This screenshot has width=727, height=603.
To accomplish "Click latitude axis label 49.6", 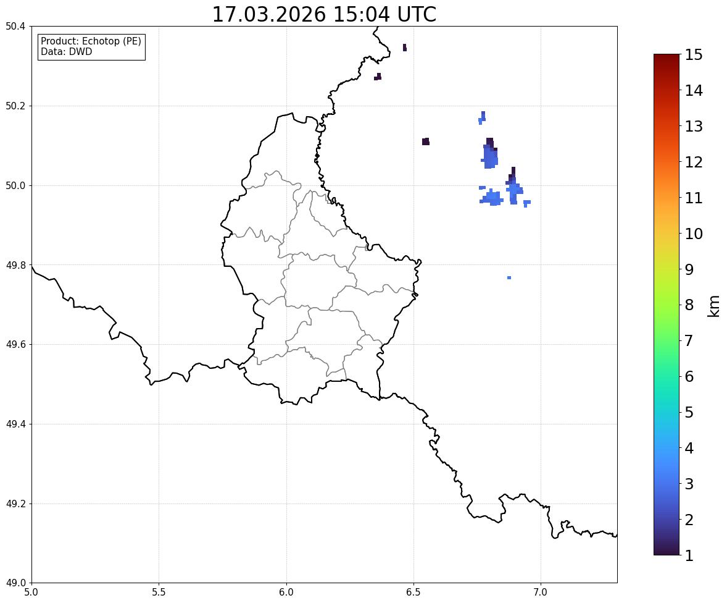I will pyautogui.click(x=15, y=344).
